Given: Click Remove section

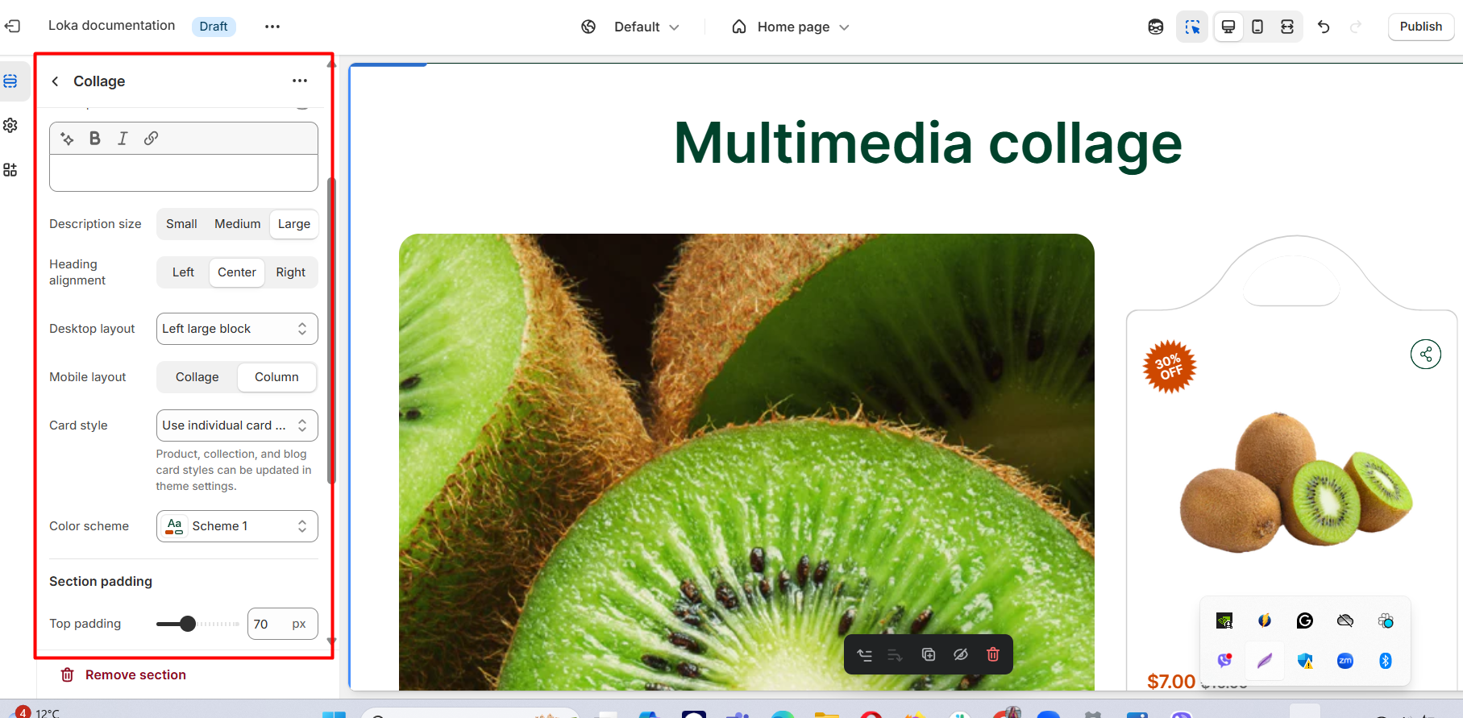Looking at the screenshot, I should point(123,675).
